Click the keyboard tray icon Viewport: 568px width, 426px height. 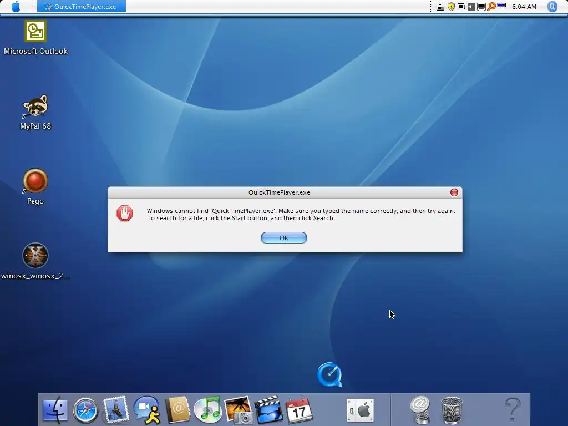(x=440, y=7)
